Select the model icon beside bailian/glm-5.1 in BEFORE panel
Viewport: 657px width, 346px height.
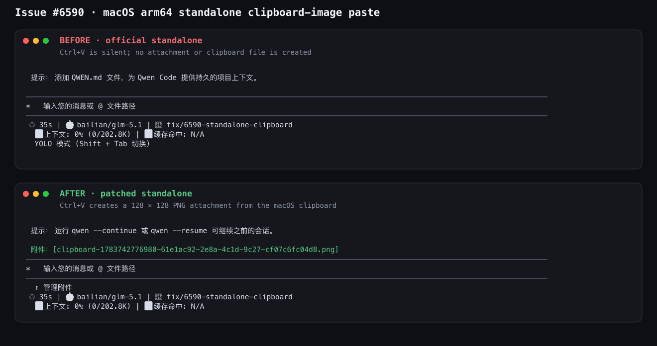point(70,125)
